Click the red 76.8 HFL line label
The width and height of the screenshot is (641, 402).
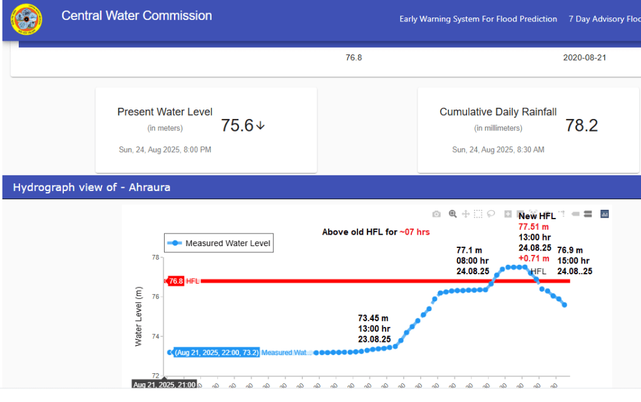point(176,281)
